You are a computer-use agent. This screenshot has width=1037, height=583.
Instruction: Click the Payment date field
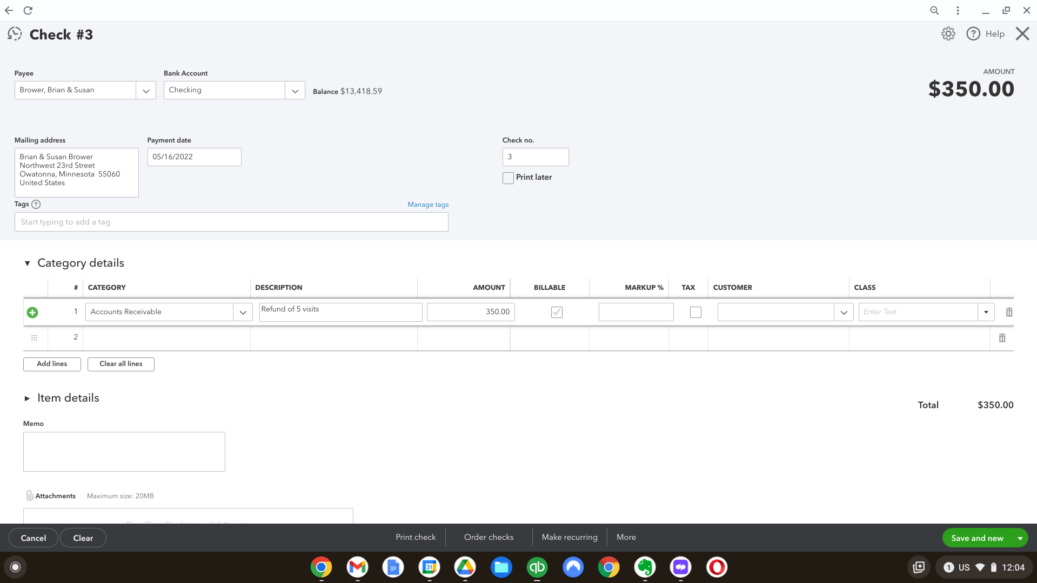click(194, 157)
